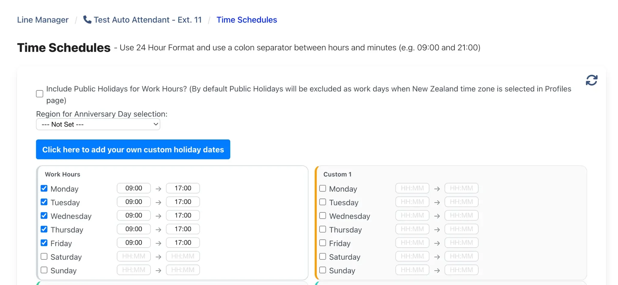Open the Line Manager breadcrumb link
This screenshot has height=285, width=618.
click(43, 20)
